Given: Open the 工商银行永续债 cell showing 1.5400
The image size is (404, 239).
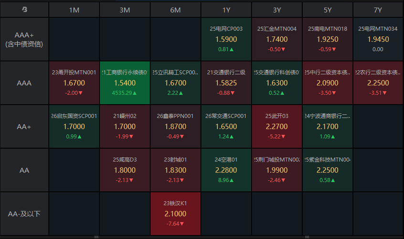Looking at the screenshot, I should pyautogui.click(x=125, y=83).
